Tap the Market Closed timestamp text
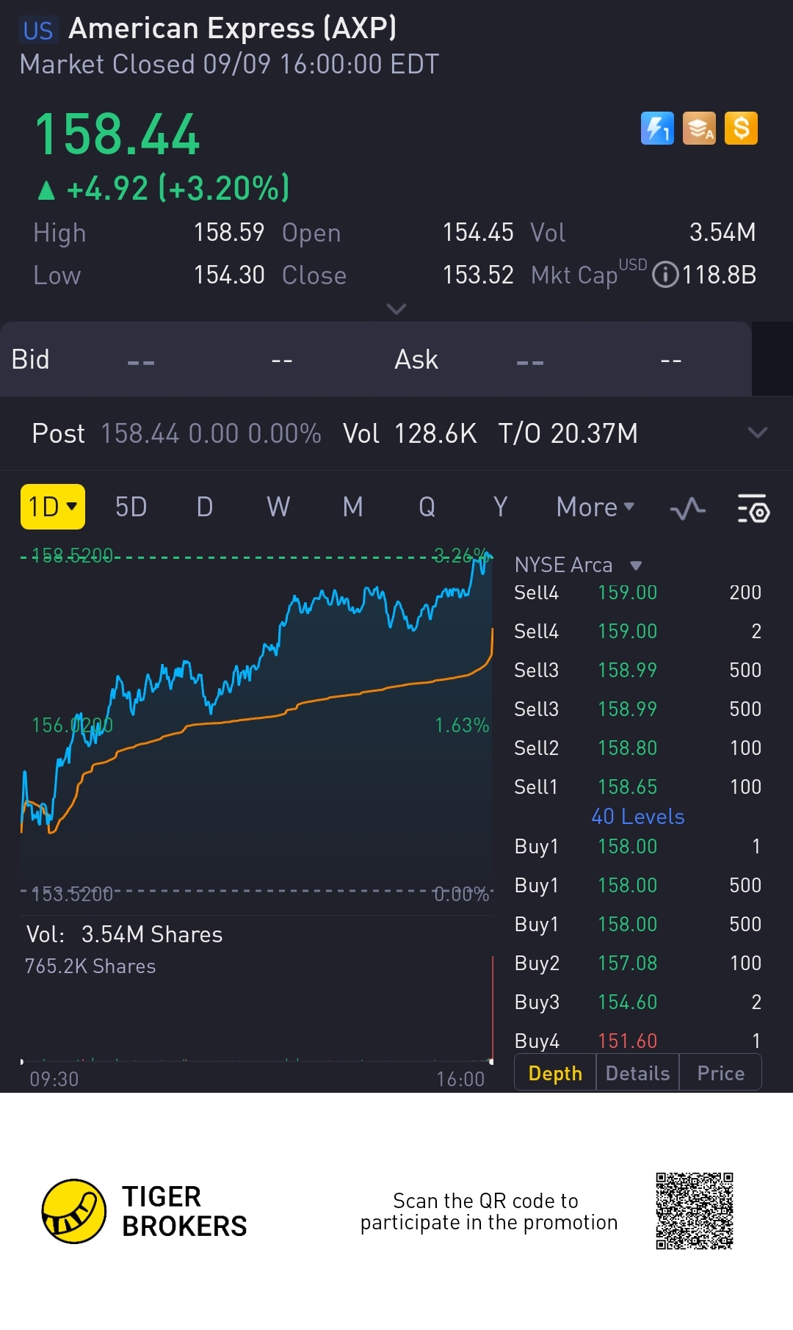The width and height of the screenshot is (793, 1330). (229, 65)
